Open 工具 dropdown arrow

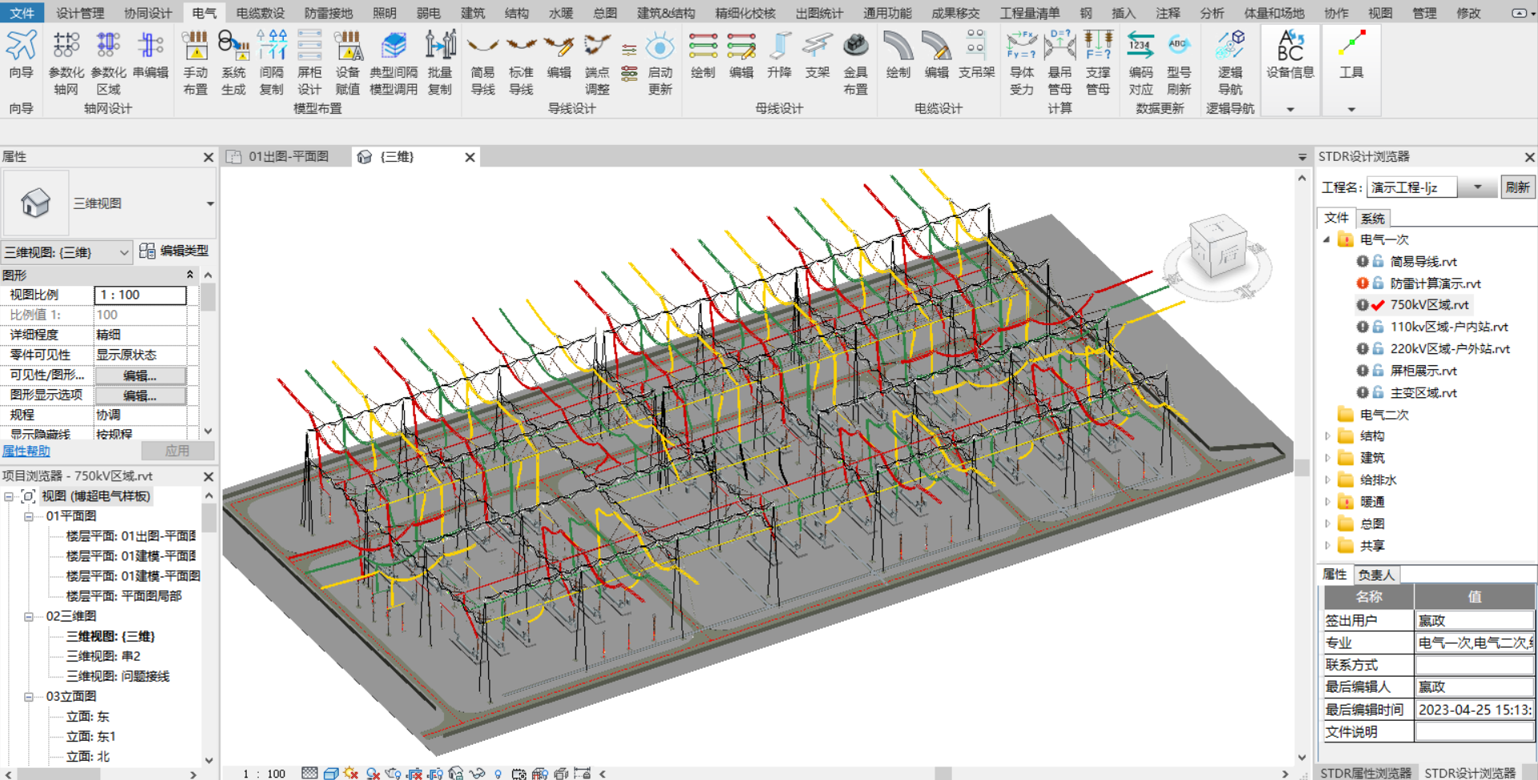tap(1351, 110)
